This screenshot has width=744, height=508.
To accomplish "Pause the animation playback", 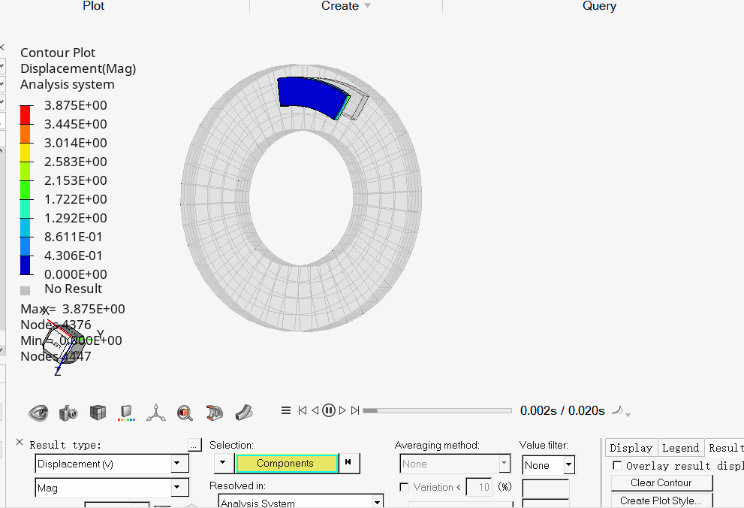I will click(329, 410).
